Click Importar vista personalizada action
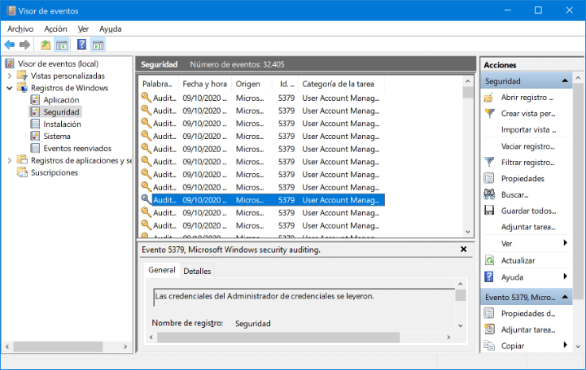This screenshot has height=370, width=586. tap(528, 129)
